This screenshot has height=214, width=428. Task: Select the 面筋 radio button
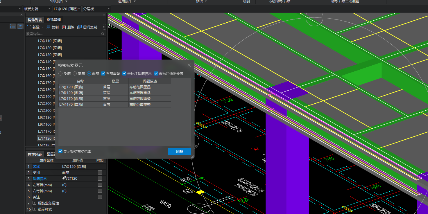pos(89,74)
